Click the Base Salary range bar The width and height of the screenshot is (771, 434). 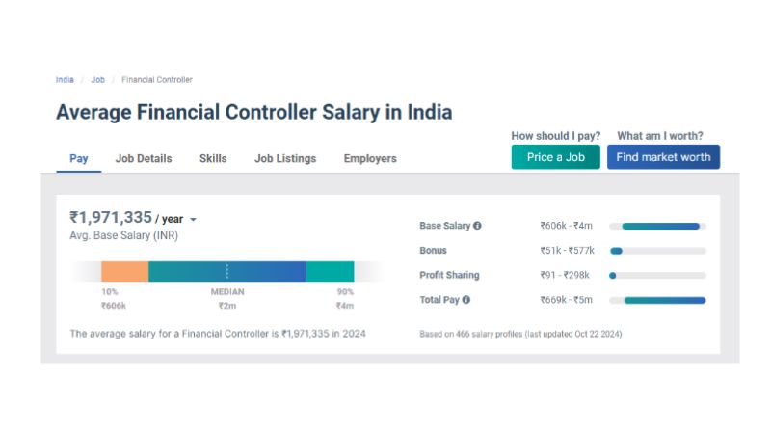pos(660,226)
